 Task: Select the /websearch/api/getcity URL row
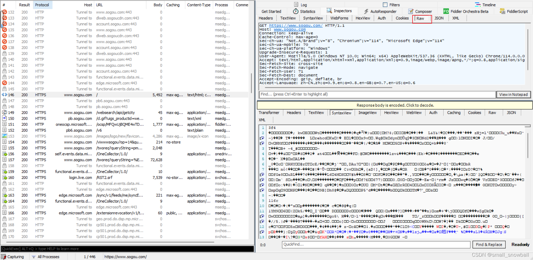(115, 112)
